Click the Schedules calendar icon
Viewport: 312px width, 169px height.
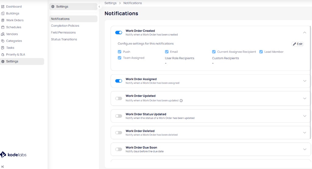click(x=2, y=27)
